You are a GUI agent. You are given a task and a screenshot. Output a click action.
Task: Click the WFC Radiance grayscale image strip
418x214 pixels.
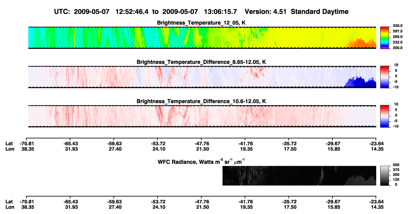pyautogui.click(x=299, y=175)
